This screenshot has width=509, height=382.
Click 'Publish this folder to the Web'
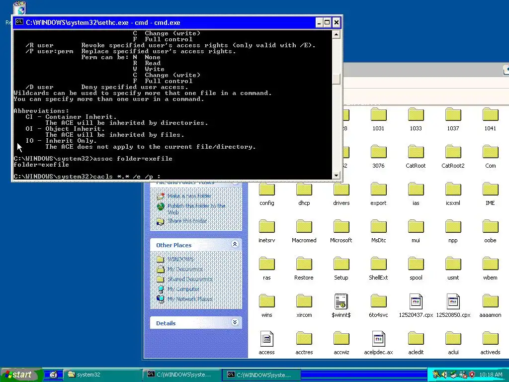point(196,209)
